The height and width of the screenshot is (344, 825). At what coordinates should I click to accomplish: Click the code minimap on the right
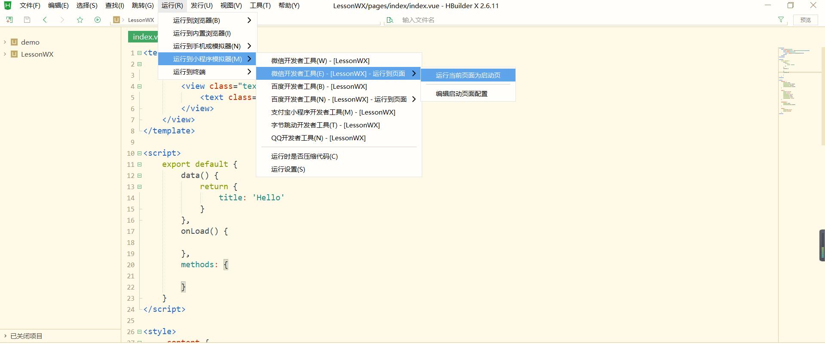click(800, 81)
